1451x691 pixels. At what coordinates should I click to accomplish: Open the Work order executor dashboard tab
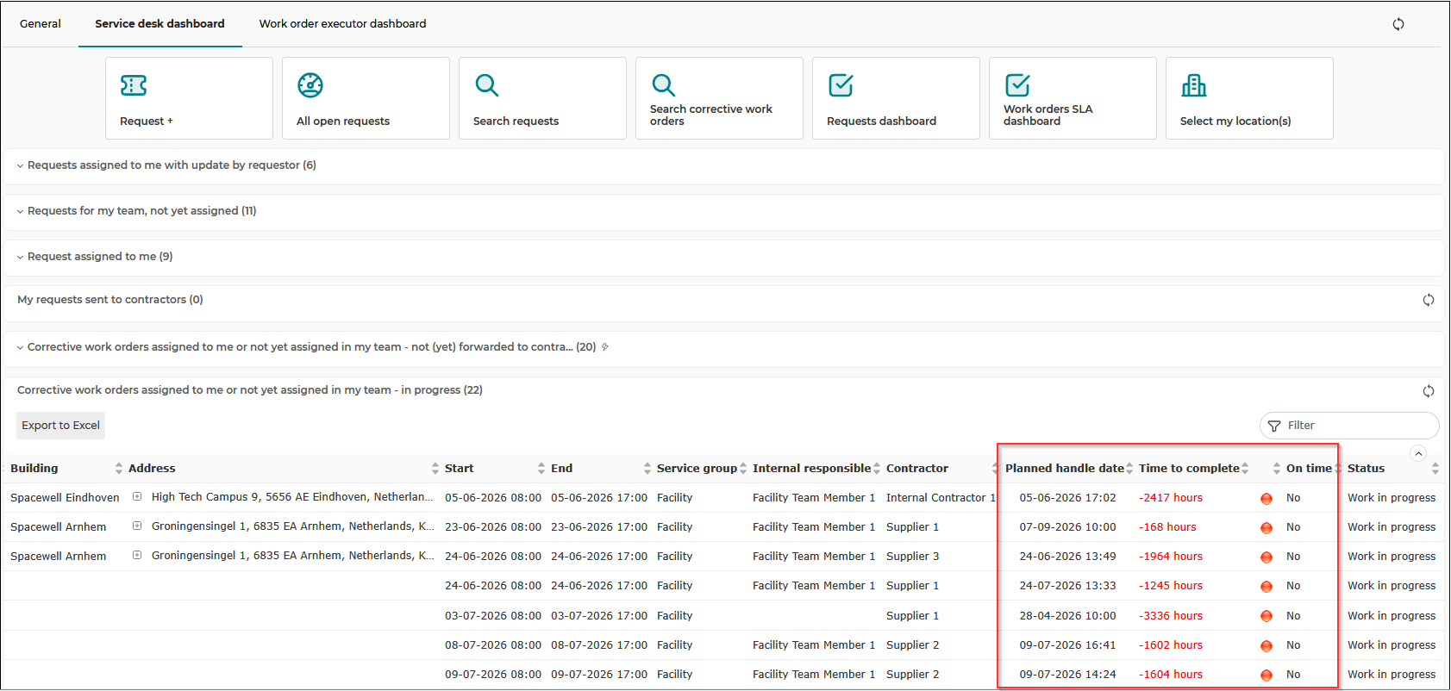tap(342, 23)
